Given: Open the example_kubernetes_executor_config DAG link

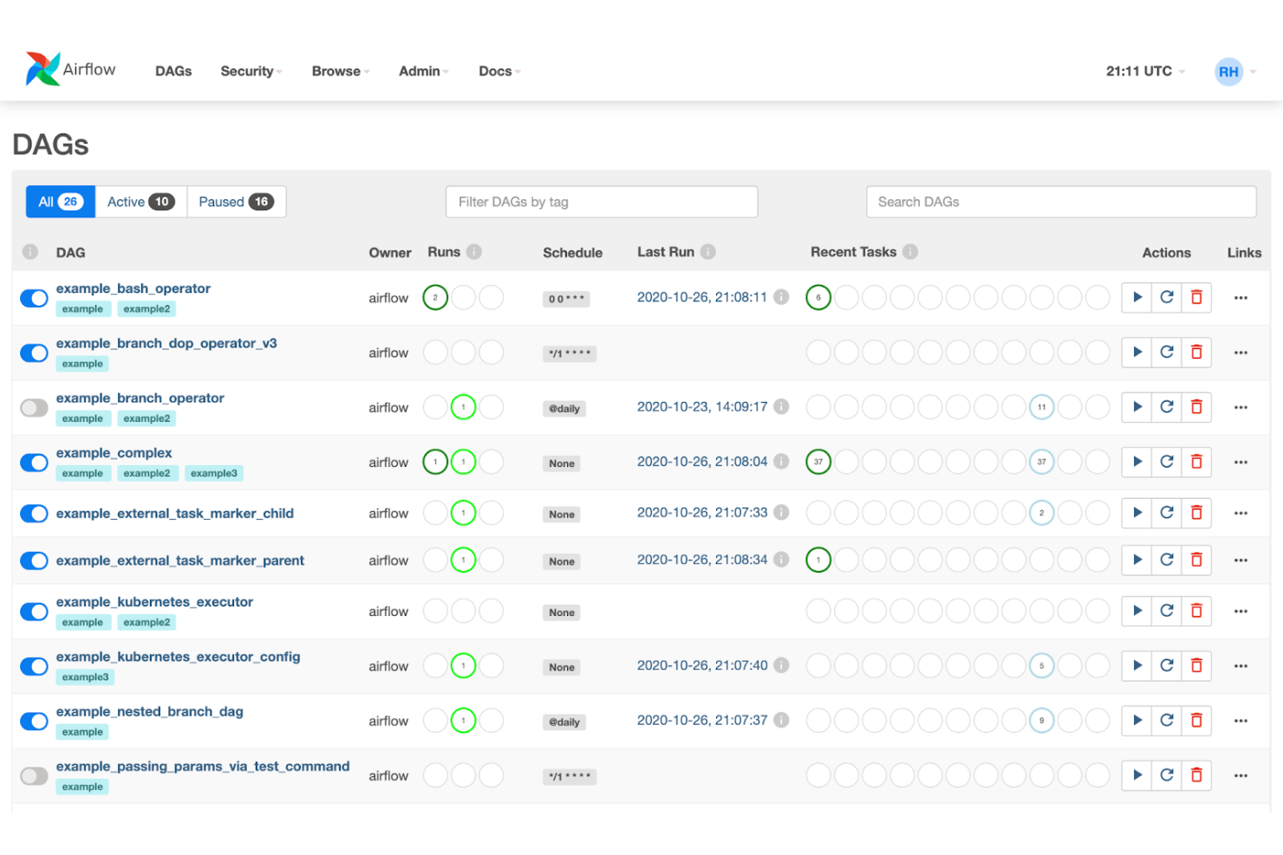Looking at the screenshot, I should [x=178, y=657].
